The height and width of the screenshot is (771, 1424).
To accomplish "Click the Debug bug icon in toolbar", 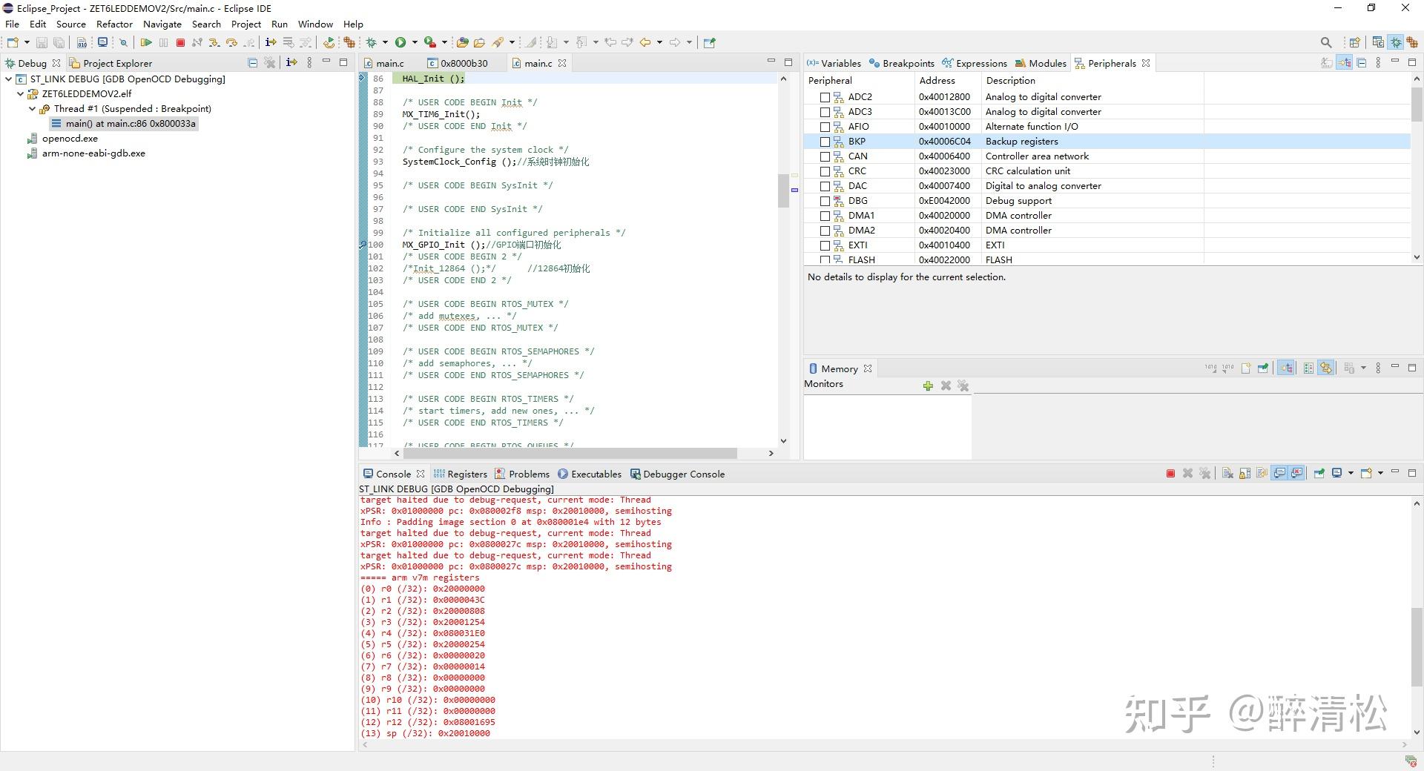I will point(371,42).
